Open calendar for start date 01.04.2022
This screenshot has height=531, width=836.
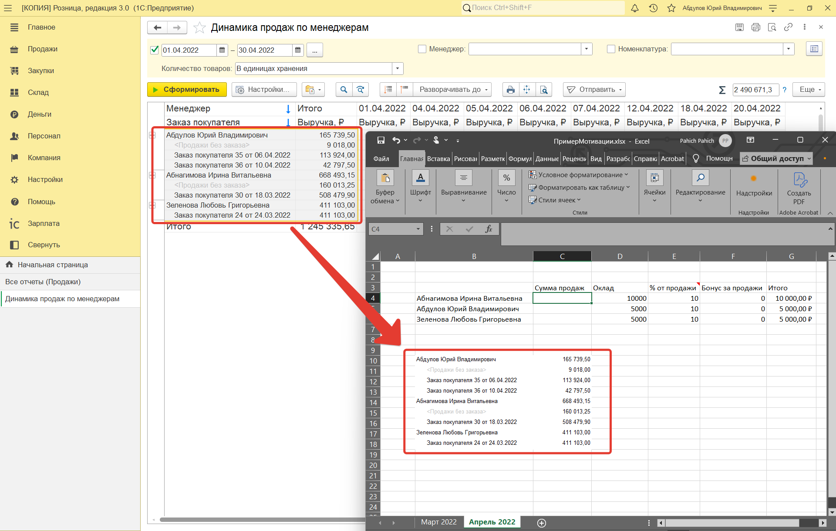coord(222,50)
